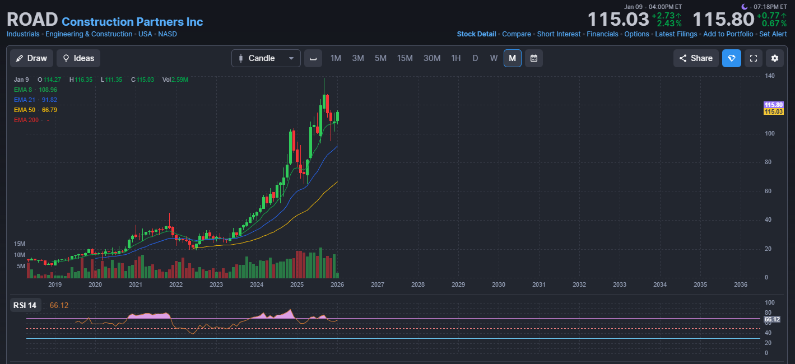Click the yellow 115.03 price axis tag

(773, 111)
